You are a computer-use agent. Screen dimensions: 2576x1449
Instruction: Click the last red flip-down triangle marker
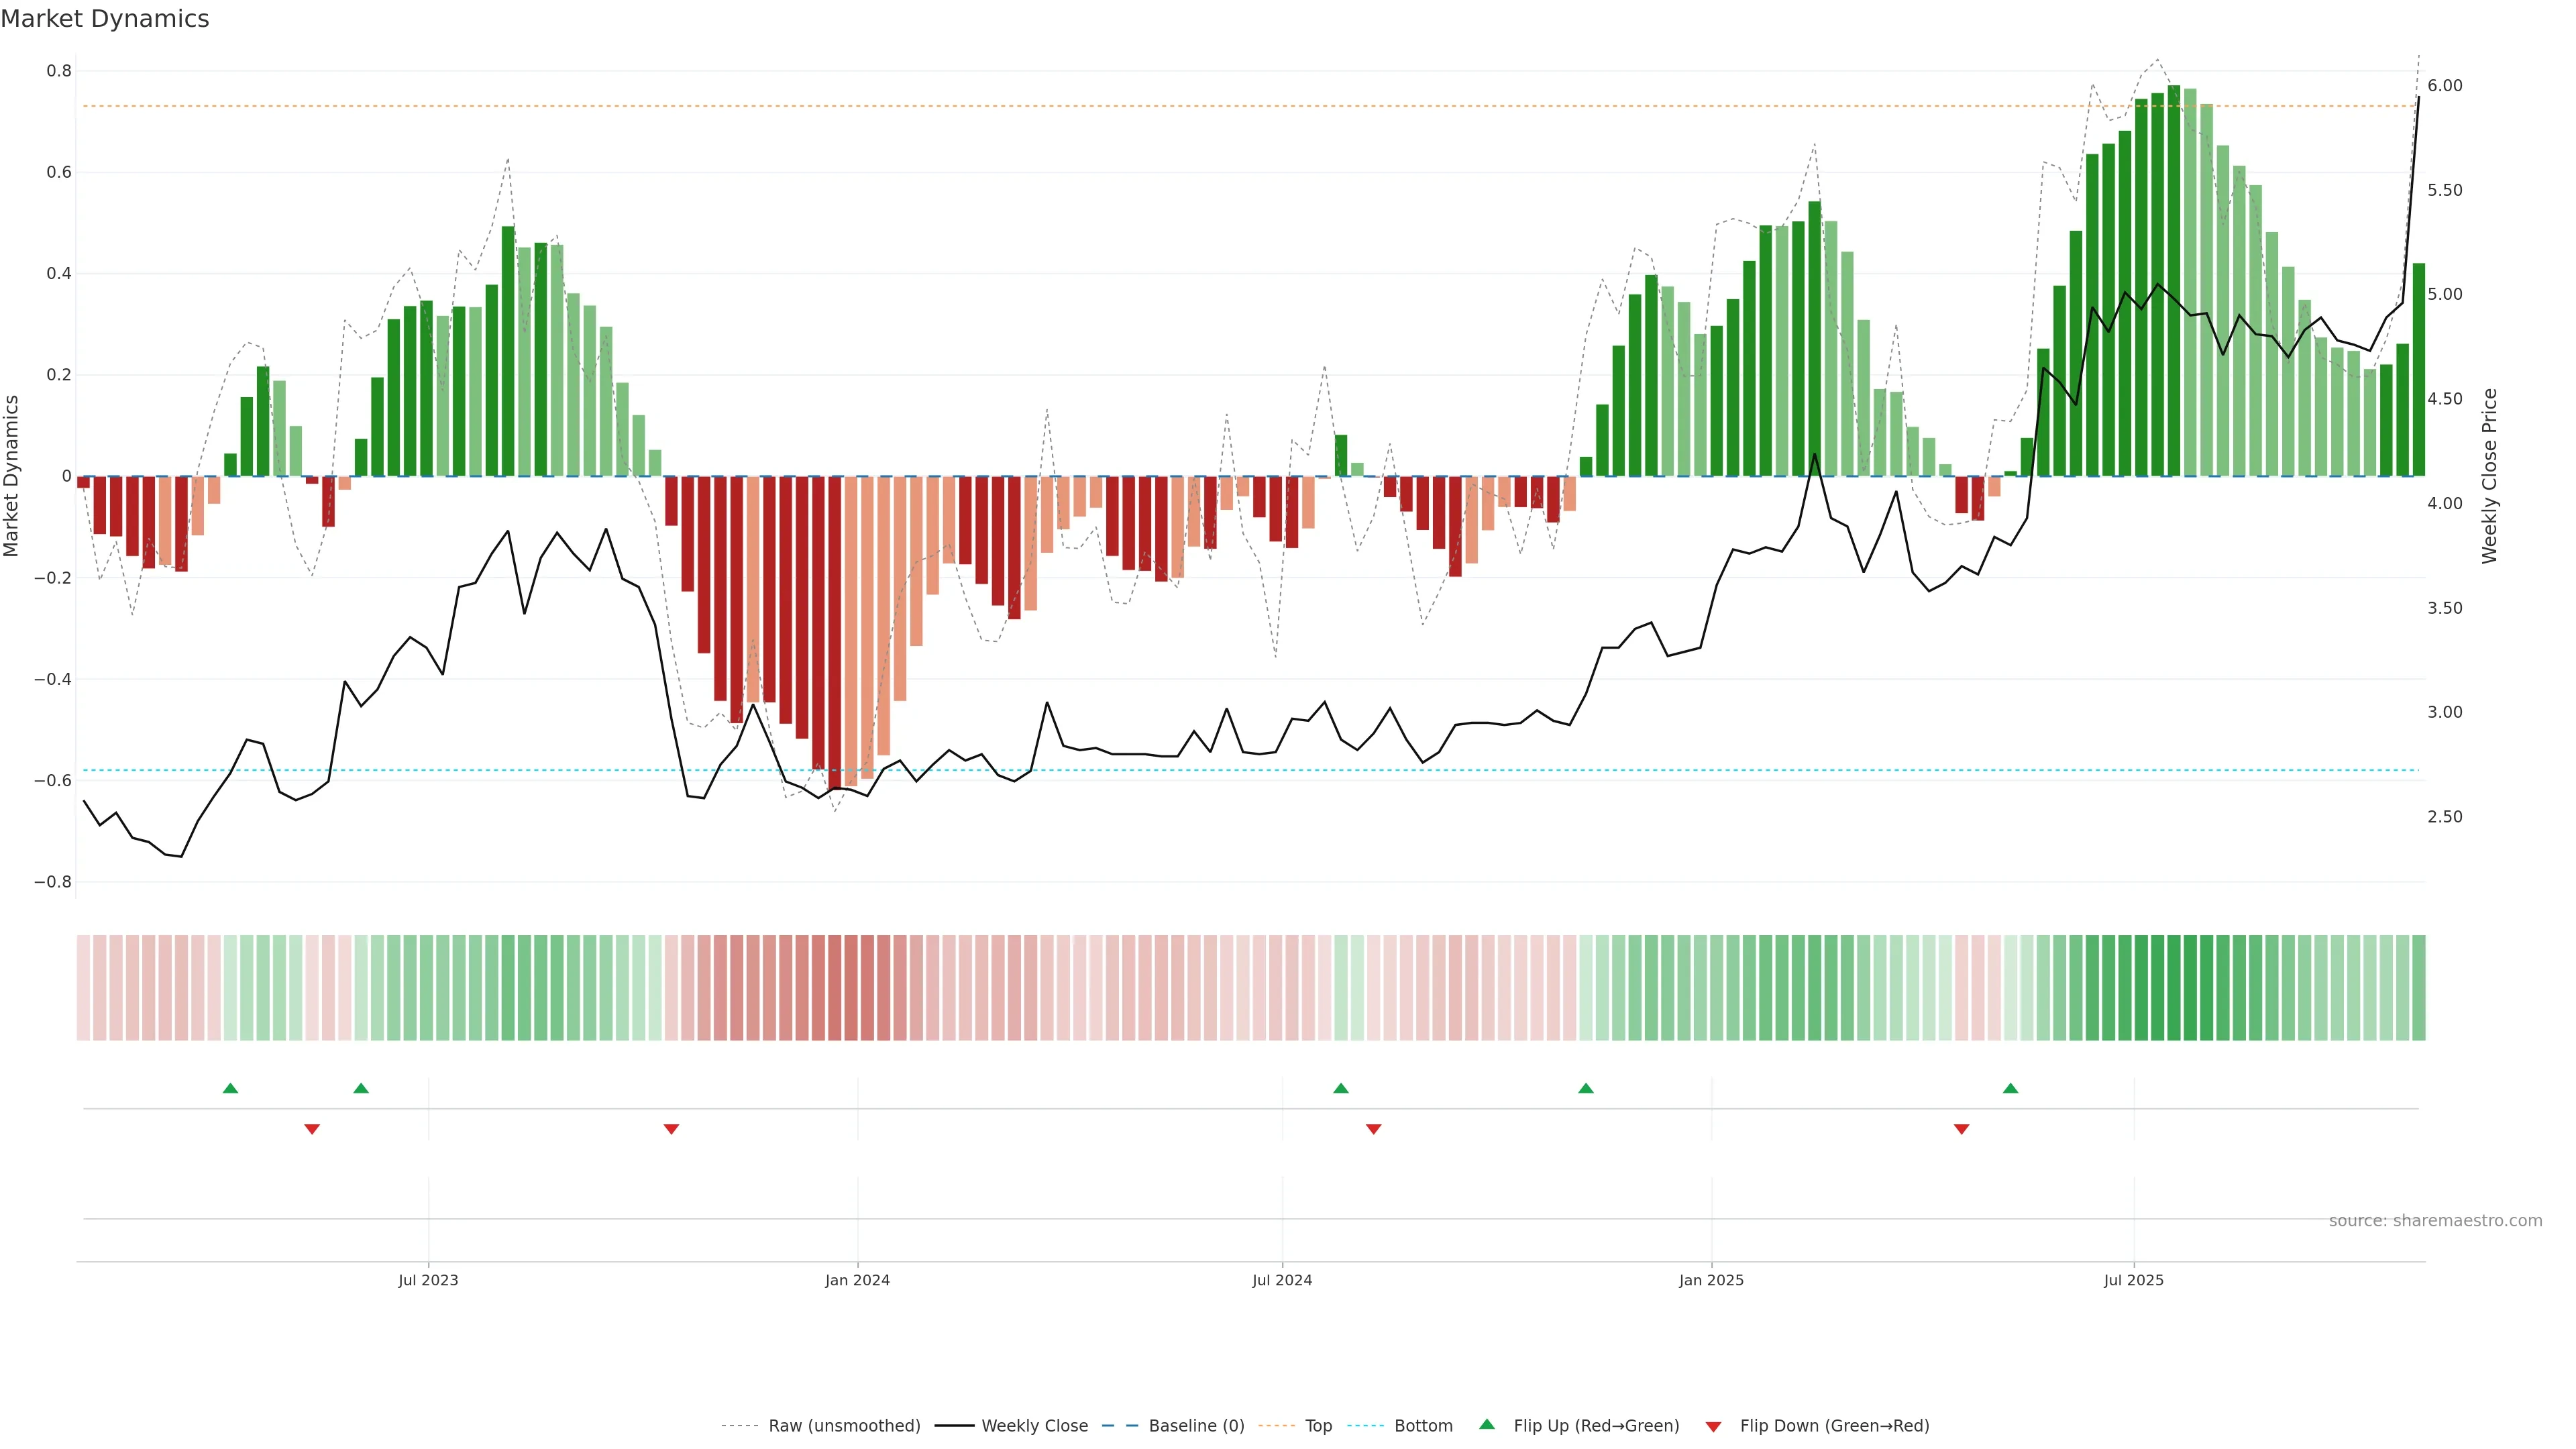[x=1961, y=1129]
